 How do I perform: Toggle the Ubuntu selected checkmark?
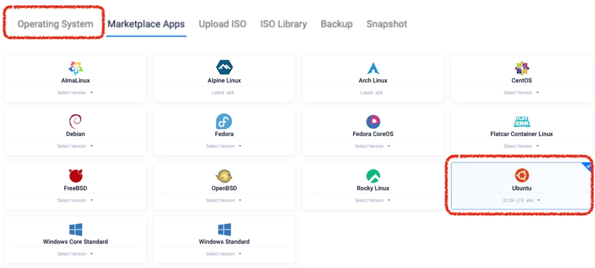(588, 166)
